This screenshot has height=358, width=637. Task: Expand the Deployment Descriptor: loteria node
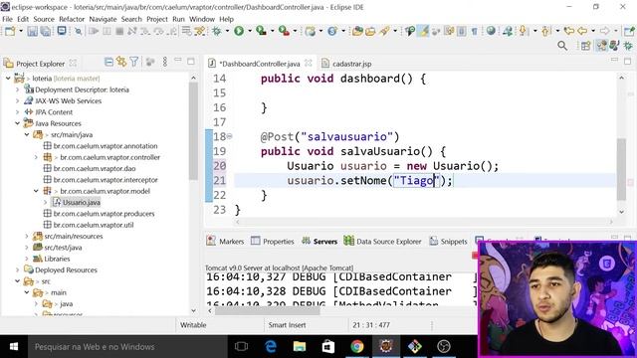[x=18, y=89]
